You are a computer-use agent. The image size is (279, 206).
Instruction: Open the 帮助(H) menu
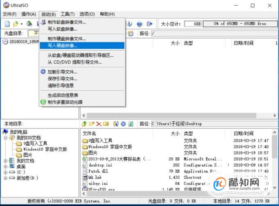(107, 14)
